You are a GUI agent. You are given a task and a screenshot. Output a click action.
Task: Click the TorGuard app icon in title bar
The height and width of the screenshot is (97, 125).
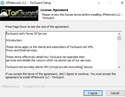coord(2,3)
